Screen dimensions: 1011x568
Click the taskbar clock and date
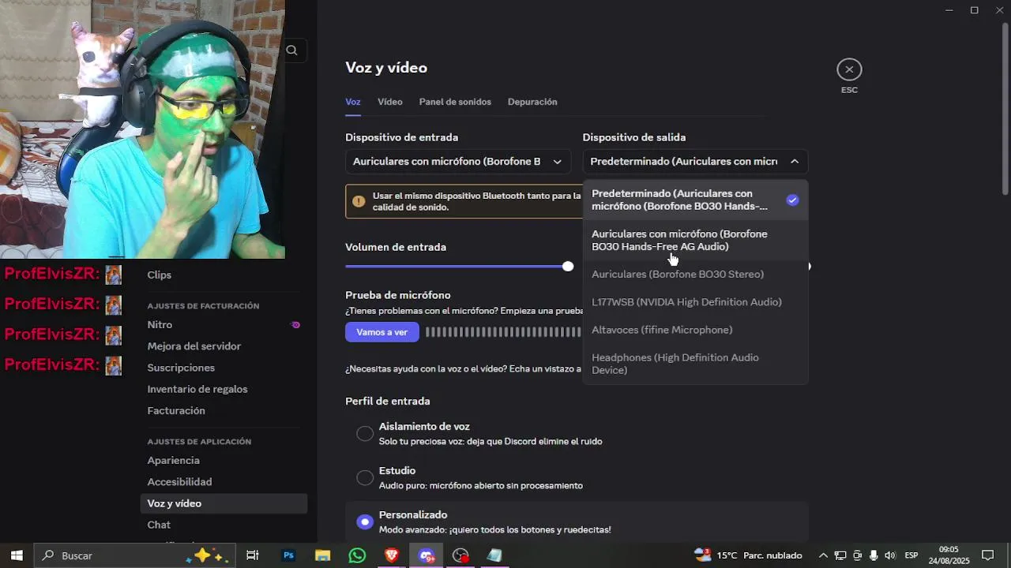pos(949,555)
